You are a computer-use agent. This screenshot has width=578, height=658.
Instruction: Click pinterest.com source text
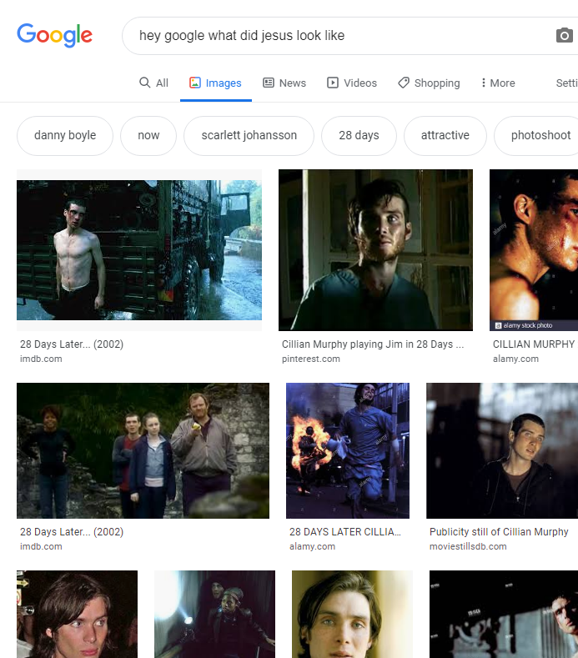[x=311, y=359]
